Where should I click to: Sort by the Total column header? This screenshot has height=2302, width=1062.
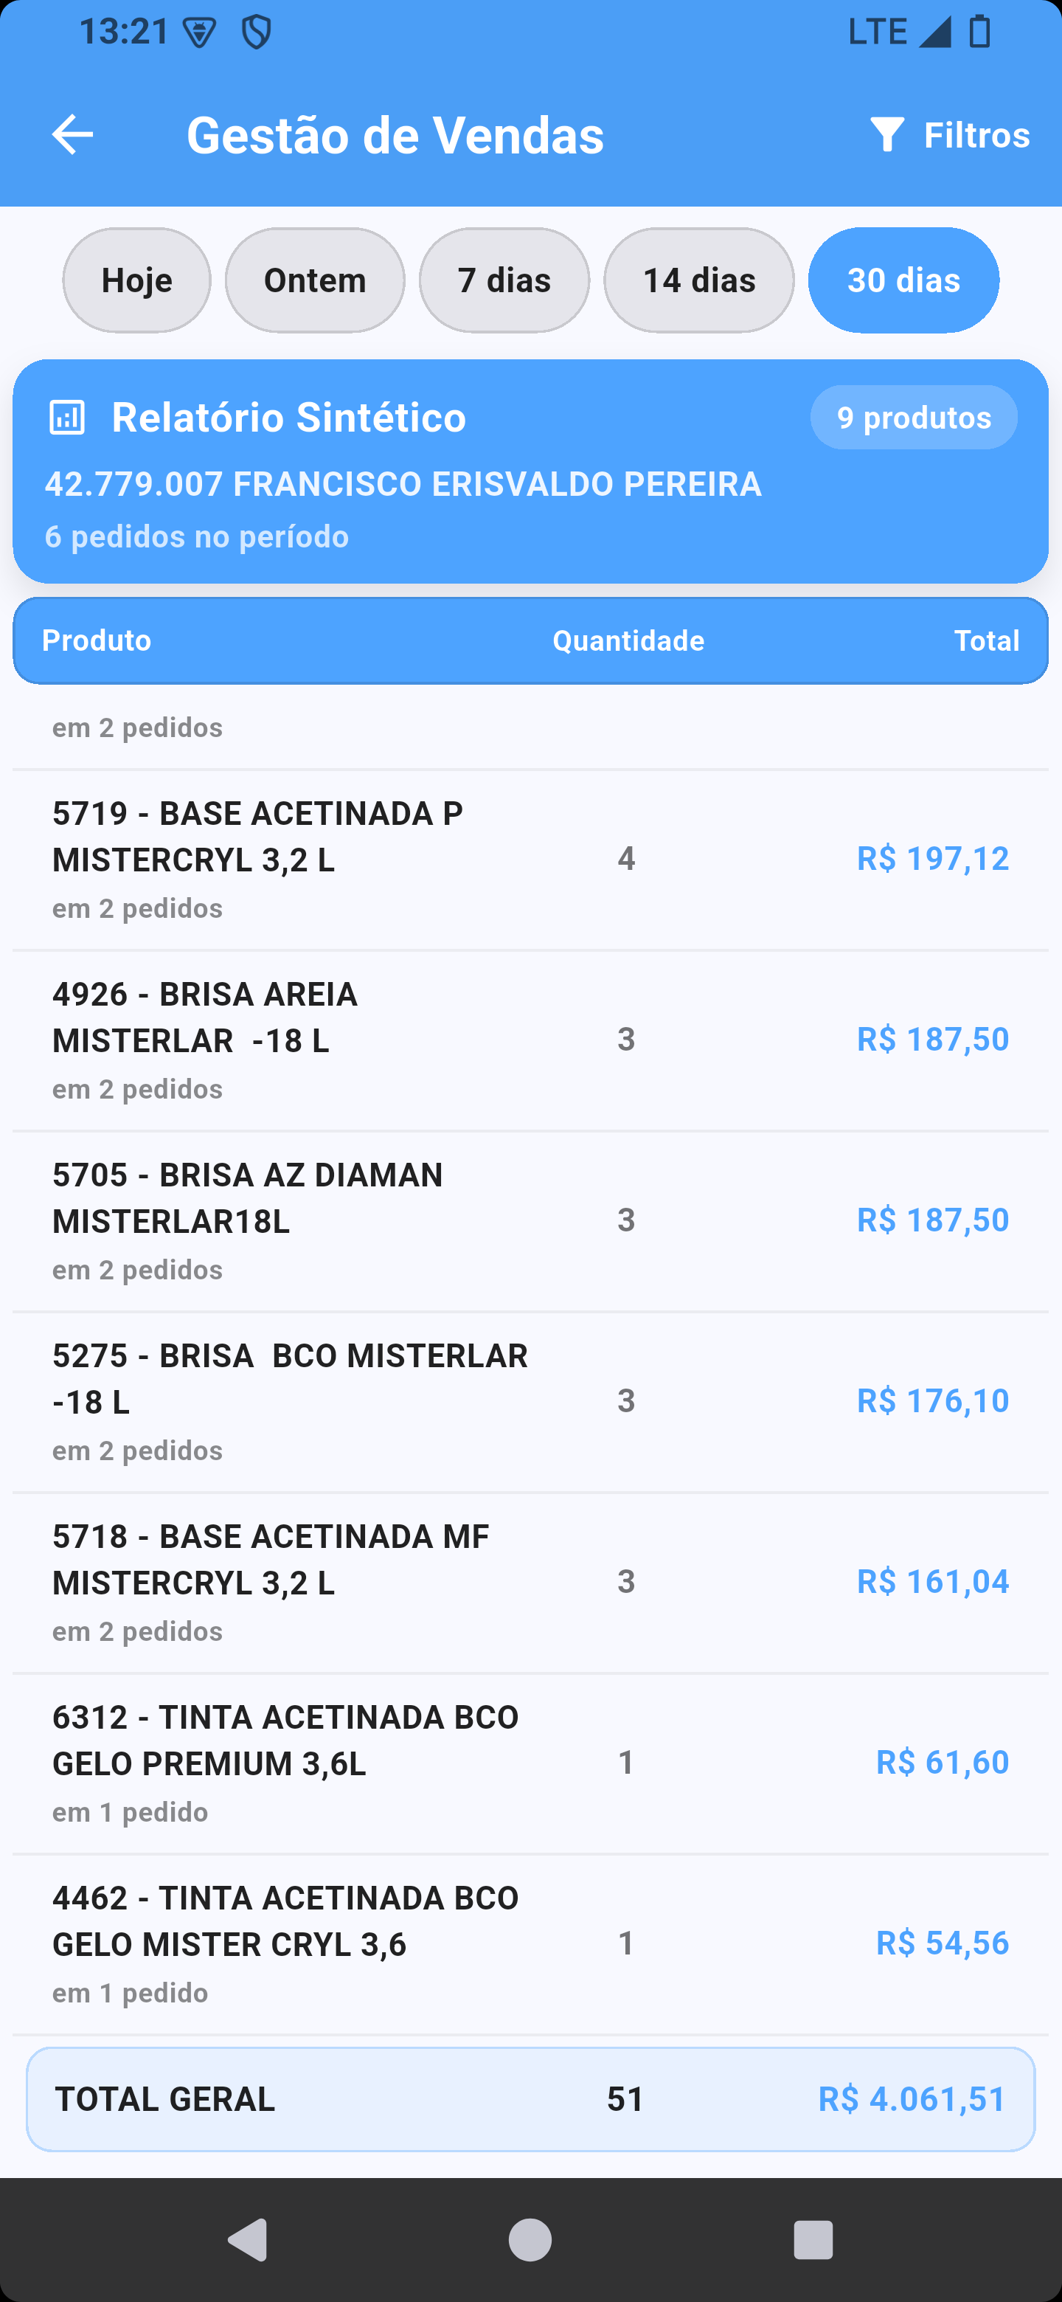tap(987, 640)
